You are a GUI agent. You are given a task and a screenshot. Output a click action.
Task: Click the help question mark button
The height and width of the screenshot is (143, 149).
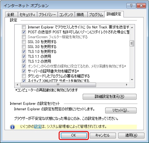[131, 5]
